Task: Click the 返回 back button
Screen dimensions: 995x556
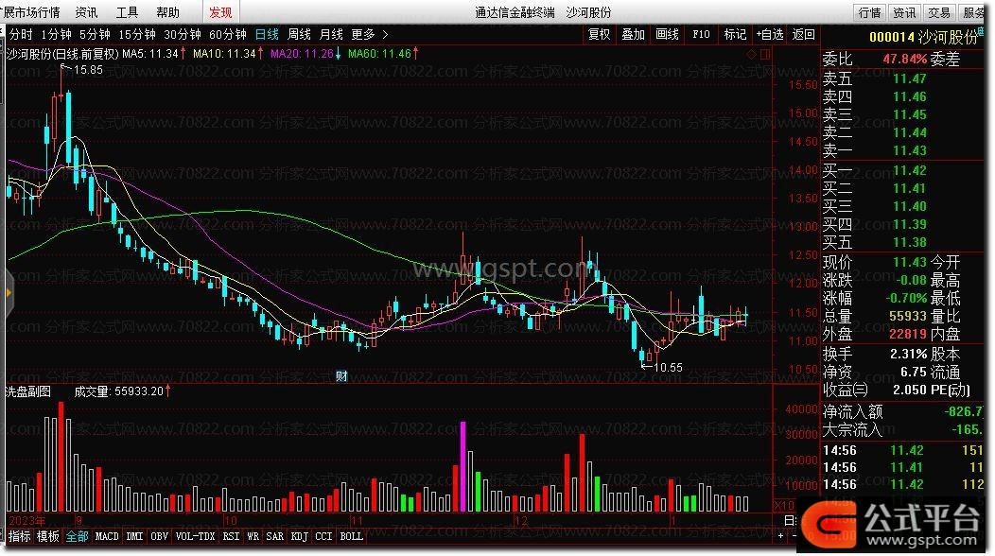Action: (803, 34)
